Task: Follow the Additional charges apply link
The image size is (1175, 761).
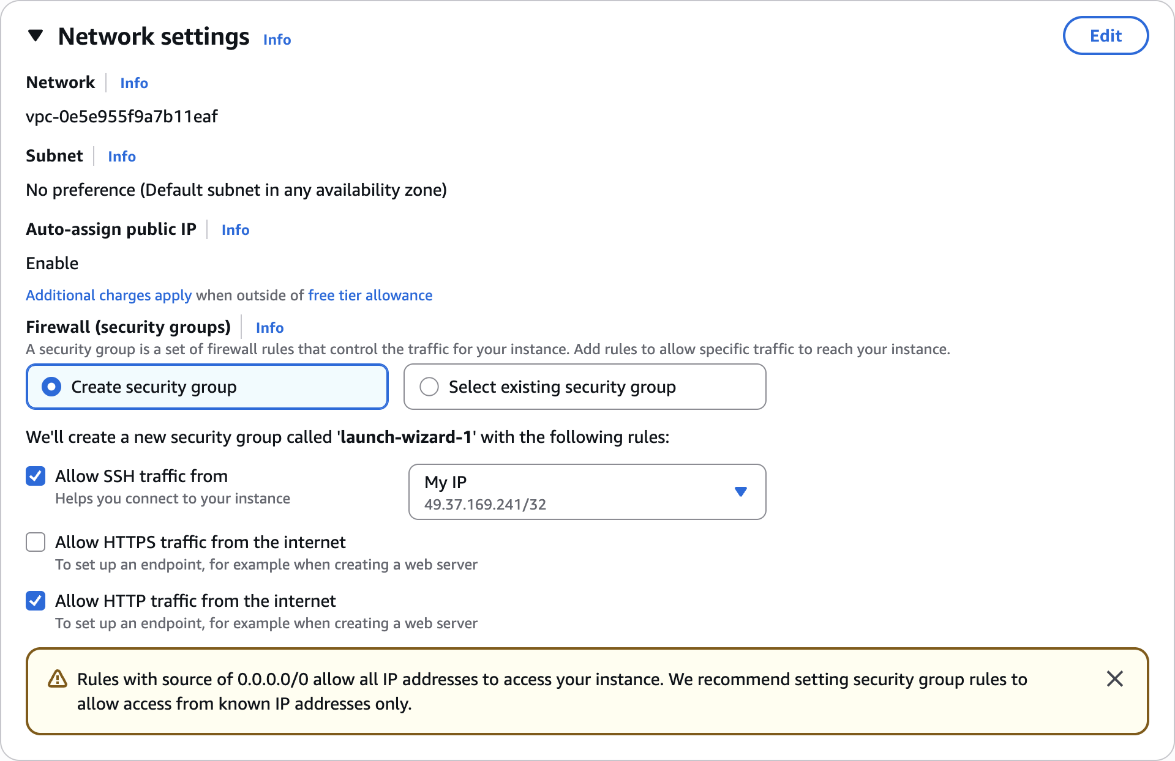Action: click(109, 295)
